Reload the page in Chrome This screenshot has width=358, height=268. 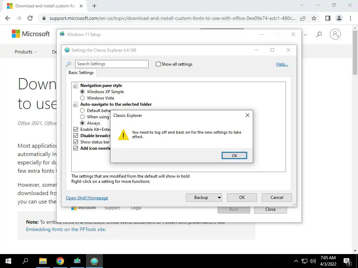pyautogui.click(x=30, y=18)
